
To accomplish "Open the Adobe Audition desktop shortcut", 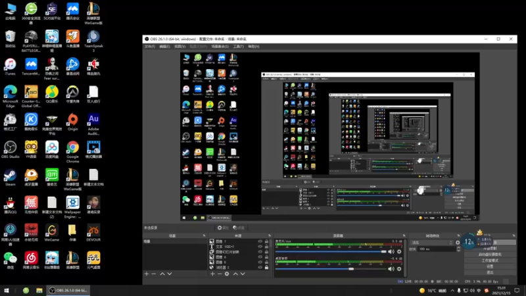I will click(x=93, y=124).
